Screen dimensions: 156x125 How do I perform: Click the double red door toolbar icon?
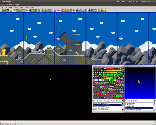[x=71, y=10]
